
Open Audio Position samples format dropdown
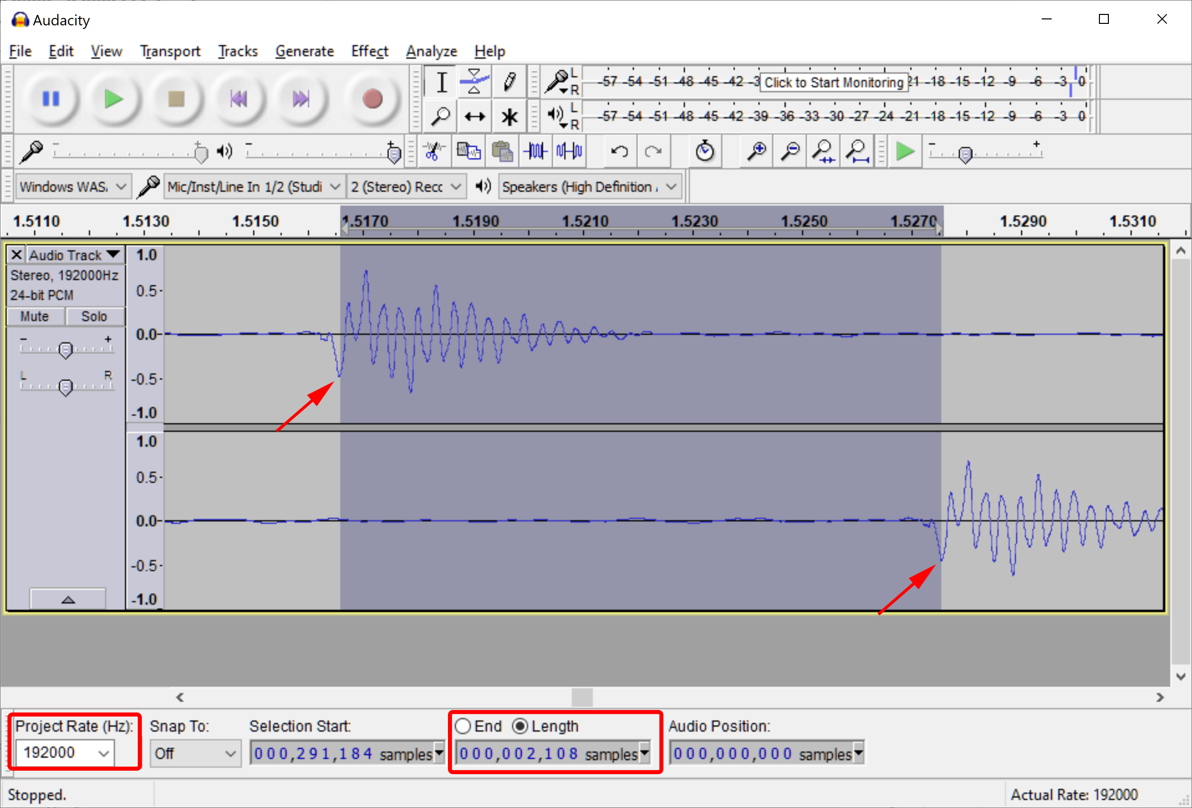pyautogui.click(x=859, y=754)
